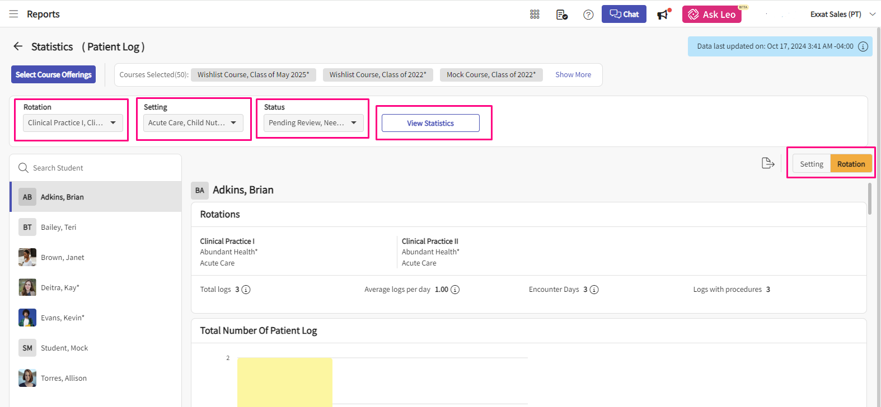Click the View Statistics button
The height and width of the screenshot is (407, 881).
point(430,123)
